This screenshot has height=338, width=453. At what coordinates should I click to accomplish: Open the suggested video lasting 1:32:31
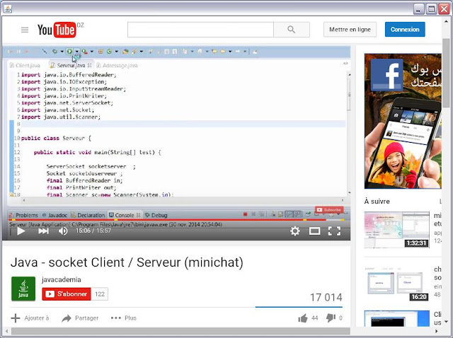396,230
